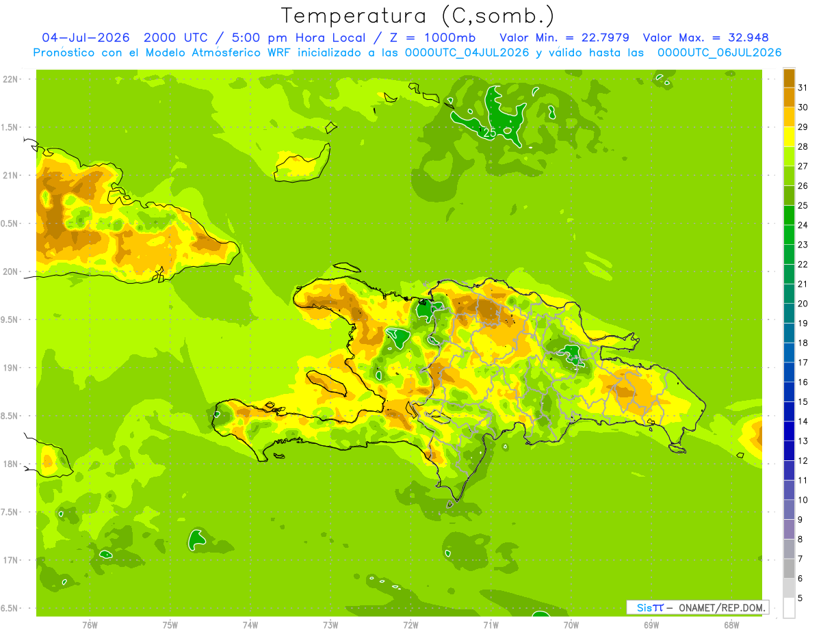Click the legend value label '5'

[800, 598]
